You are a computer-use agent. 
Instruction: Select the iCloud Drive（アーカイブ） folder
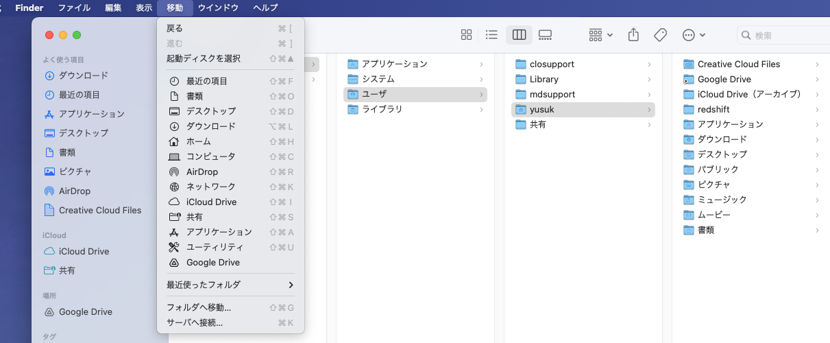[751, 94]
